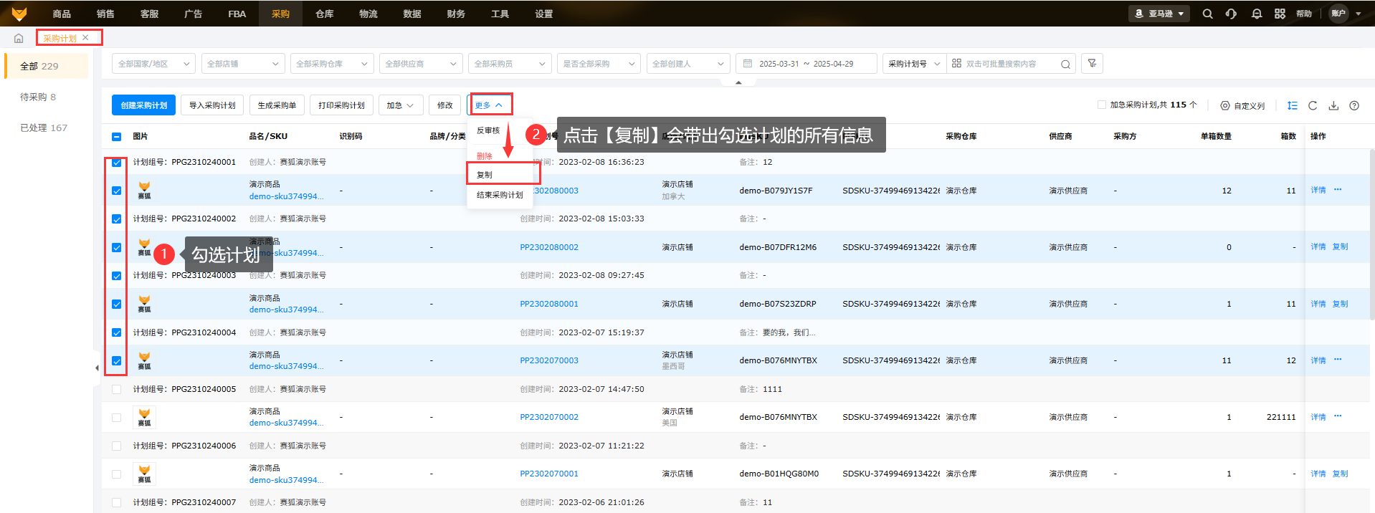Screen dimensions: 1375x513
Task: Switch to 待采购 status tab
Action: pyautogui.click(x=37, y=97)
